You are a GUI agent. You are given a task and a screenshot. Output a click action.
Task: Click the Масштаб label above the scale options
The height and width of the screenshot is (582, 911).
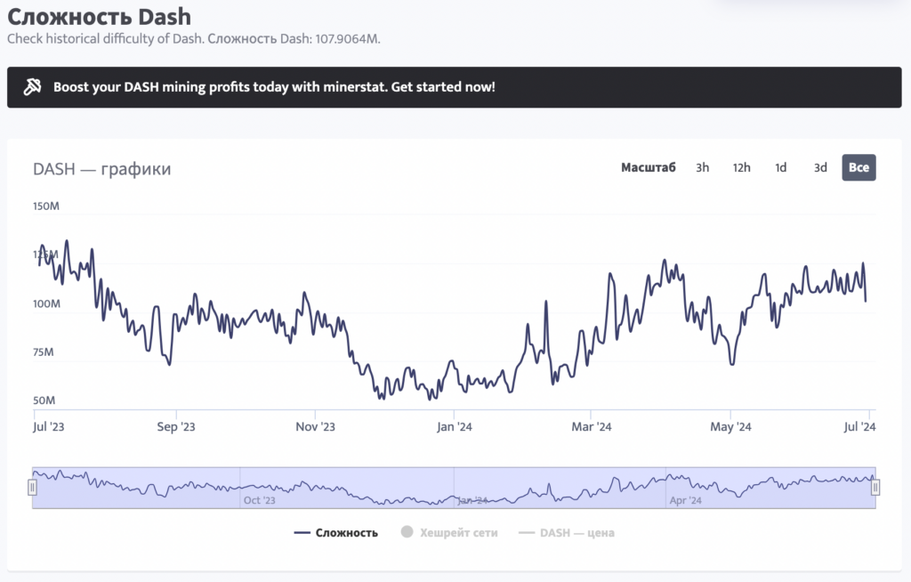[x=649, y=167]
